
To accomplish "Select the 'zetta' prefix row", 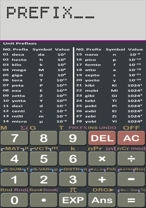I will pos(35,96).
